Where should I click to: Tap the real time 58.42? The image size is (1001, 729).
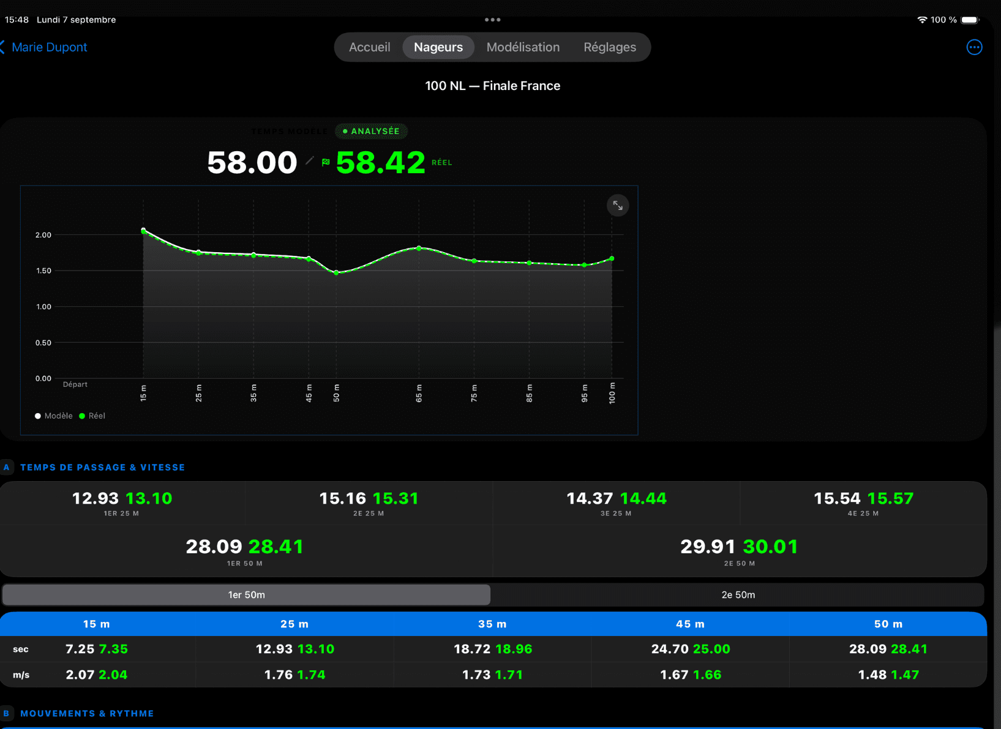tap(380, 162)
